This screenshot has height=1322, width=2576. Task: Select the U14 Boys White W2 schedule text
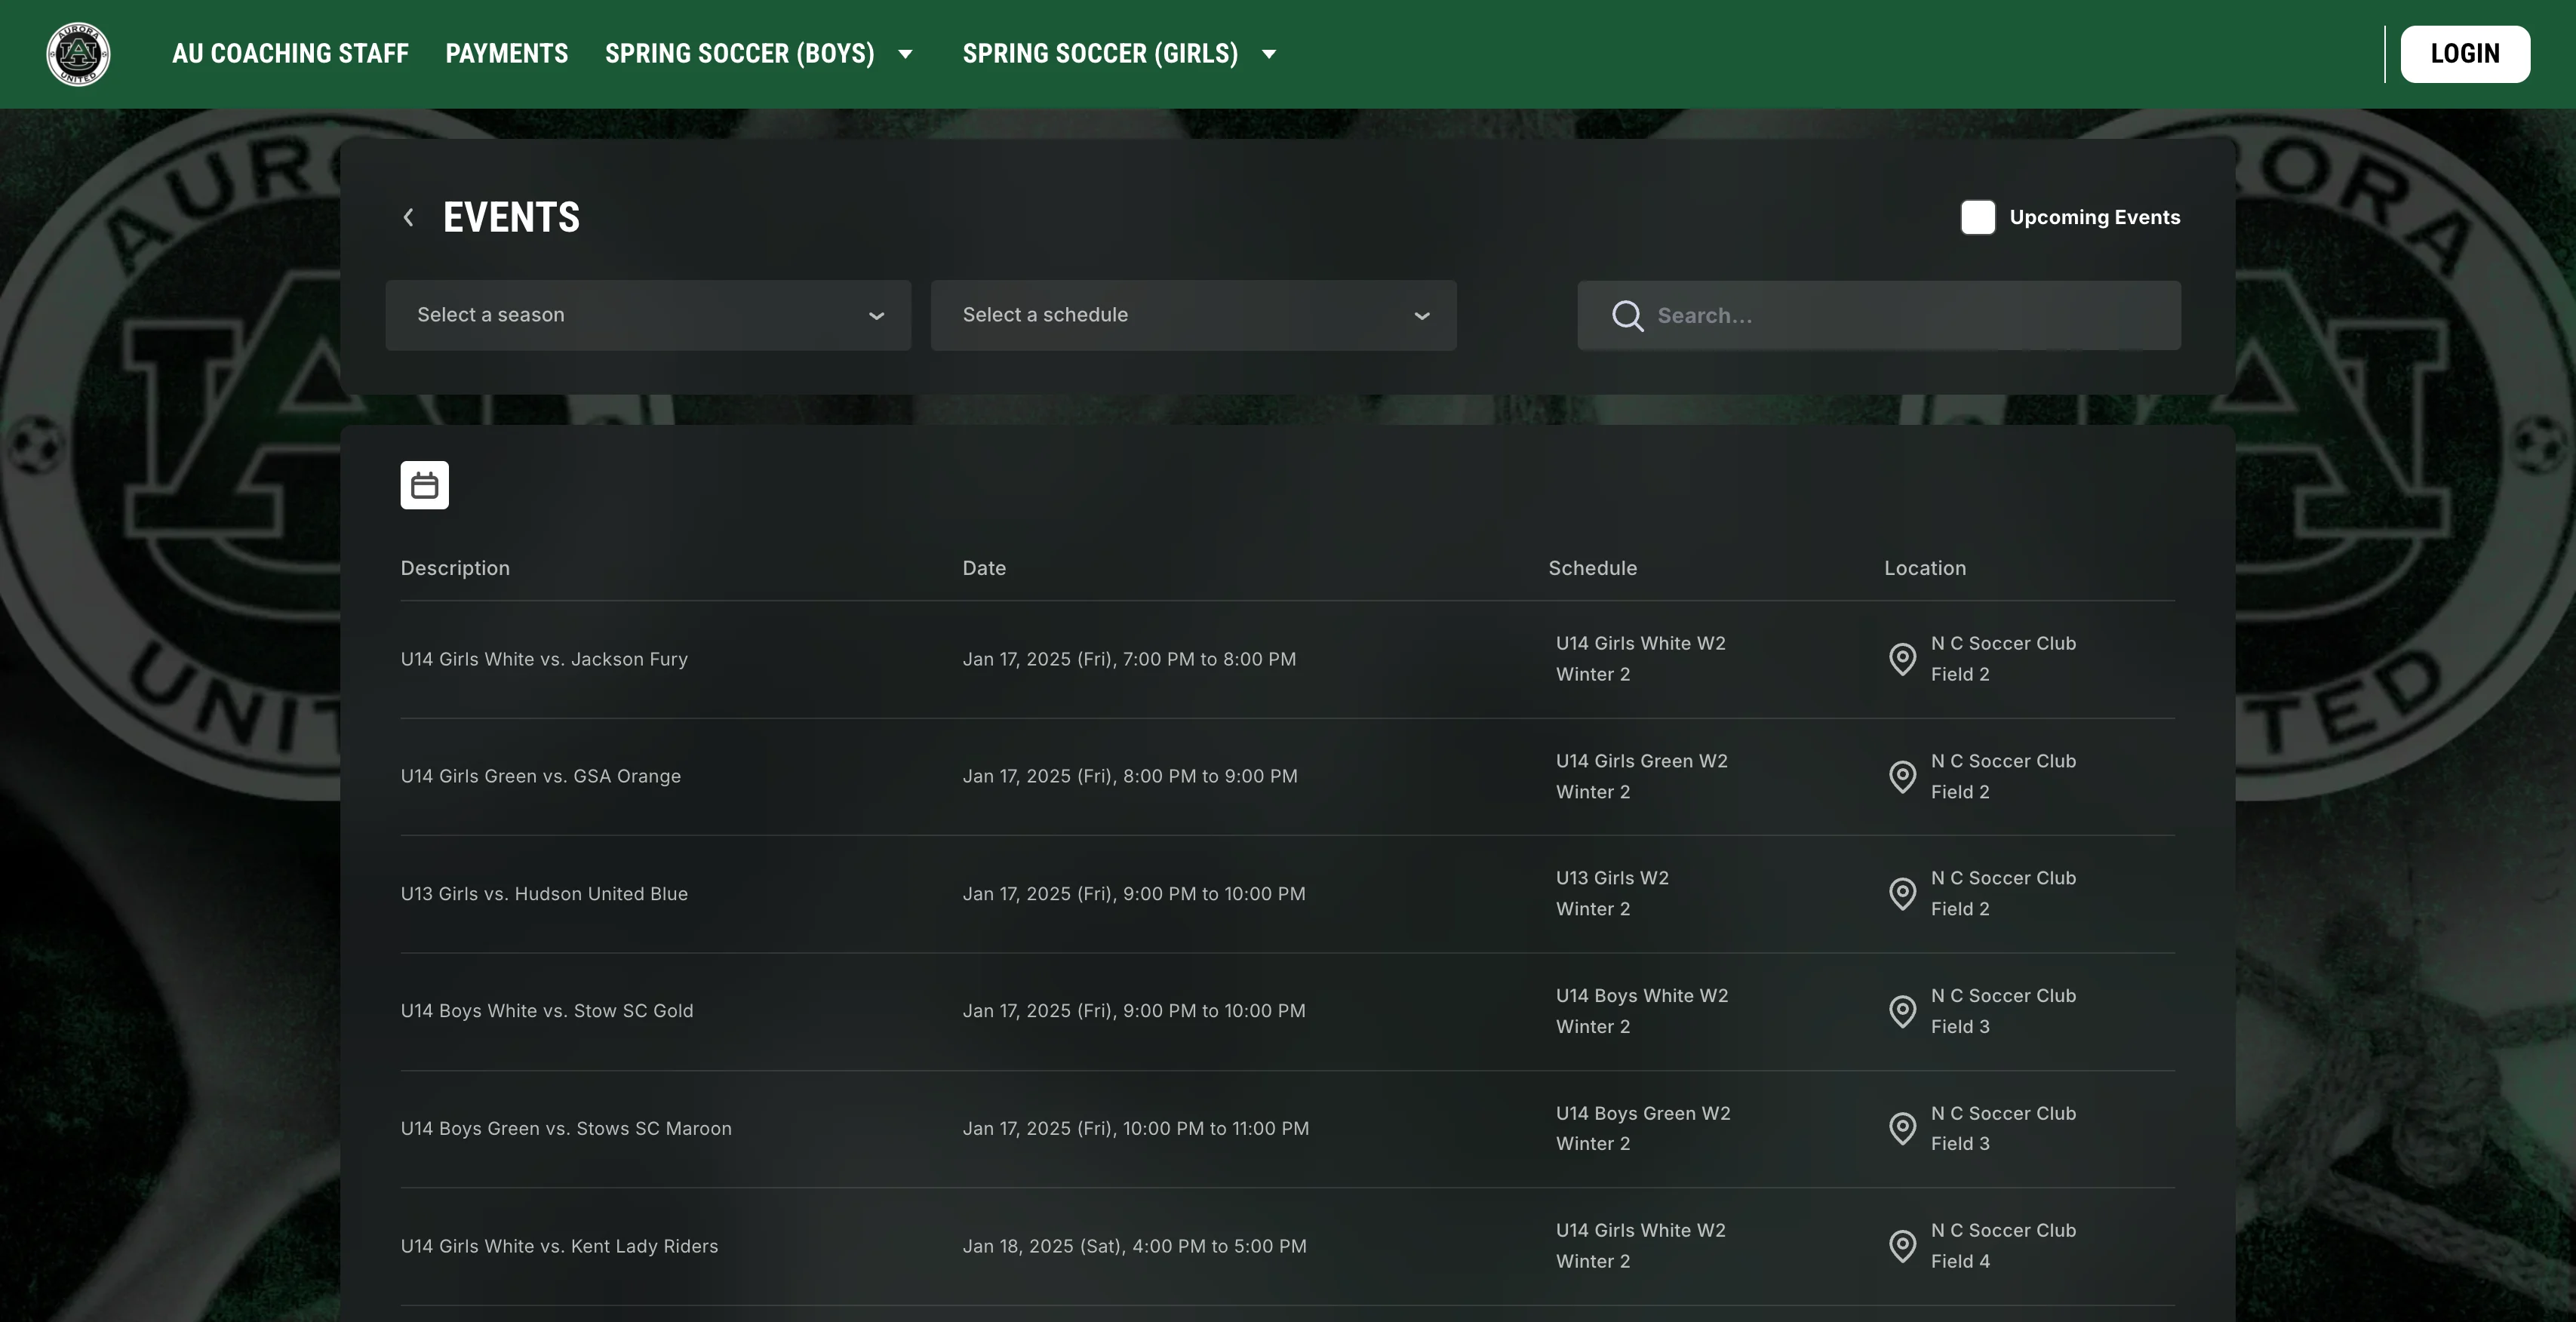pyautogui.click(x=1642, y=996)
